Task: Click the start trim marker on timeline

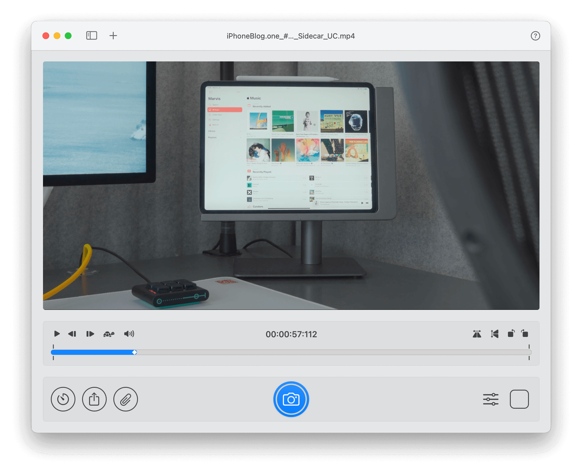Action: 53,352
